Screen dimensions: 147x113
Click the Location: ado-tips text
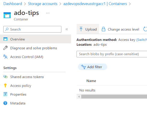pos(91,45)
